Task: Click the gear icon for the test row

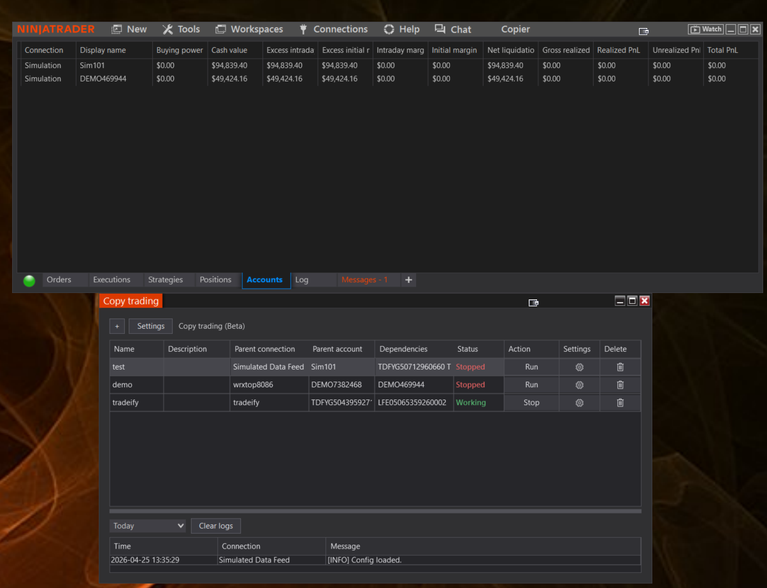Action: 579,367
